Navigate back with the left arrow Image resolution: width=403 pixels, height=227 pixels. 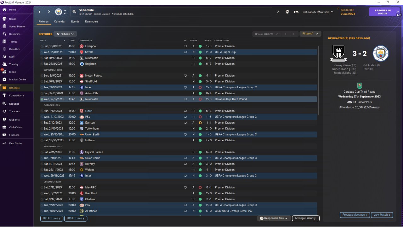(40, 12)
